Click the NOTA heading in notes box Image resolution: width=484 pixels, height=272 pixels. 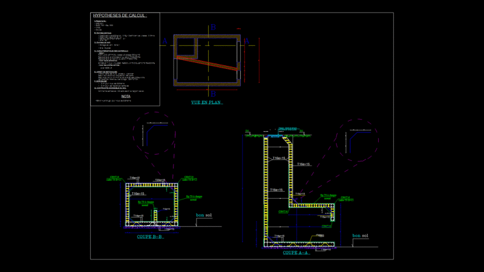pyautogui.click(x=126, y=96)
